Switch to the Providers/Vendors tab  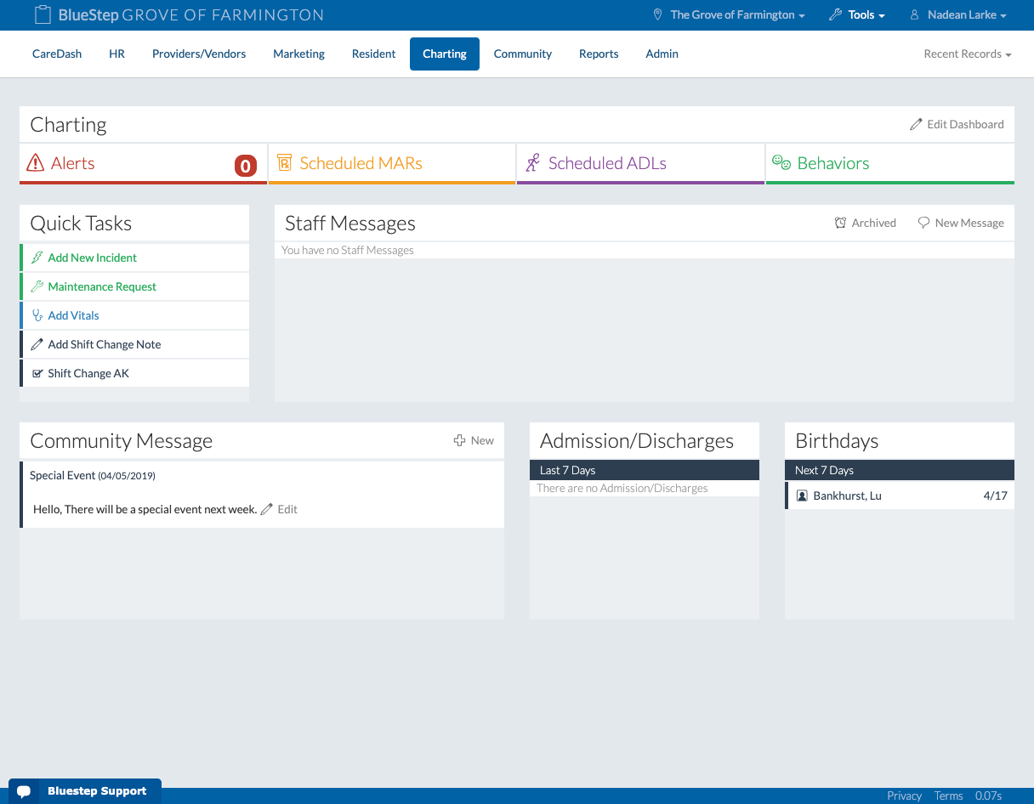click(x=199, y=54)
